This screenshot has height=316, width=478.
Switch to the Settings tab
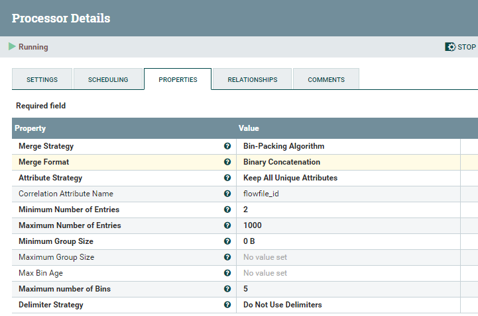point(42,79)
